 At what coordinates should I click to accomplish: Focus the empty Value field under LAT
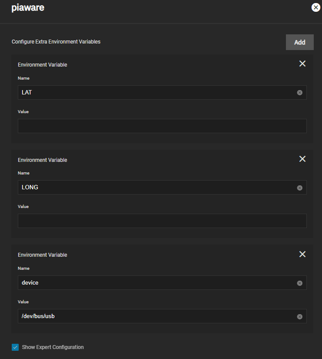[x=162, y=126]
